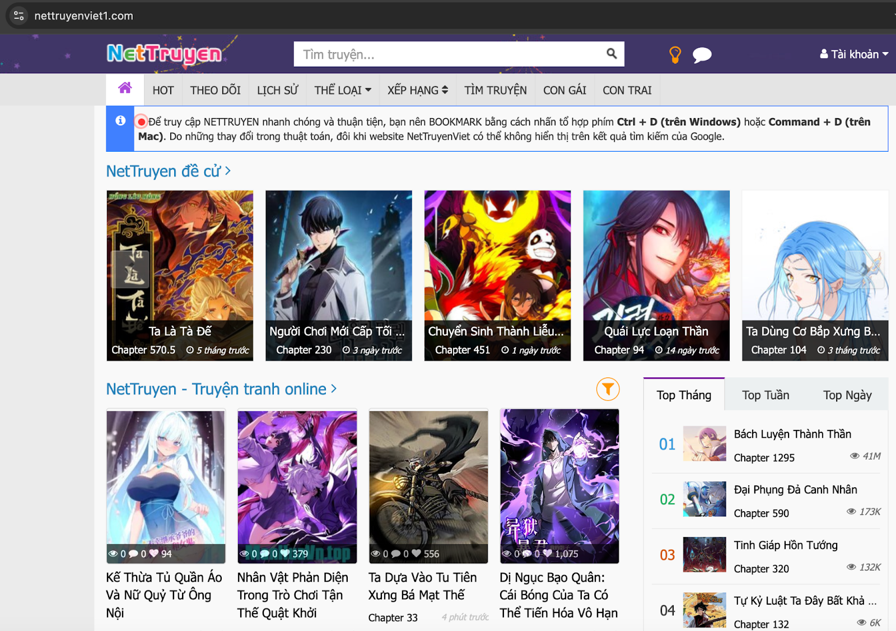Image resolution: width=896 pixels, height=631 pixels.
Task: Toggle the lightbulb dark mode icon
Action: [x=675, y=54]
